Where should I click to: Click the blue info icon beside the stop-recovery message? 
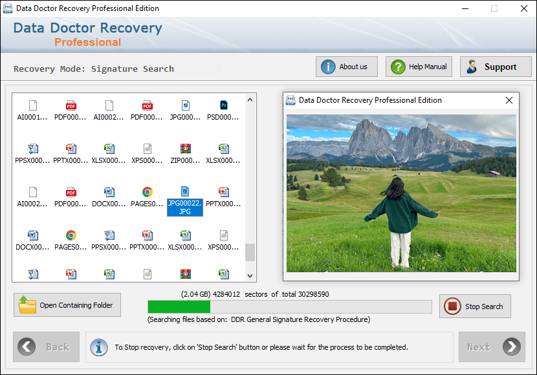99,347
